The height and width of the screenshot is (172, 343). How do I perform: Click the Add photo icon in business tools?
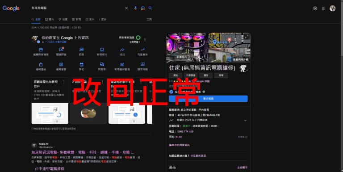coord(102,50)
